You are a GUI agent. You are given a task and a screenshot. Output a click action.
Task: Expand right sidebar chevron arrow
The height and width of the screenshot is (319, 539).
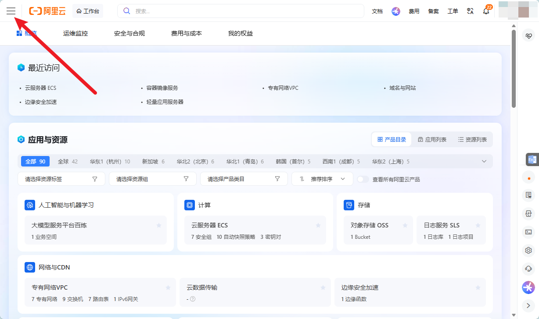(x=528, y=305)
